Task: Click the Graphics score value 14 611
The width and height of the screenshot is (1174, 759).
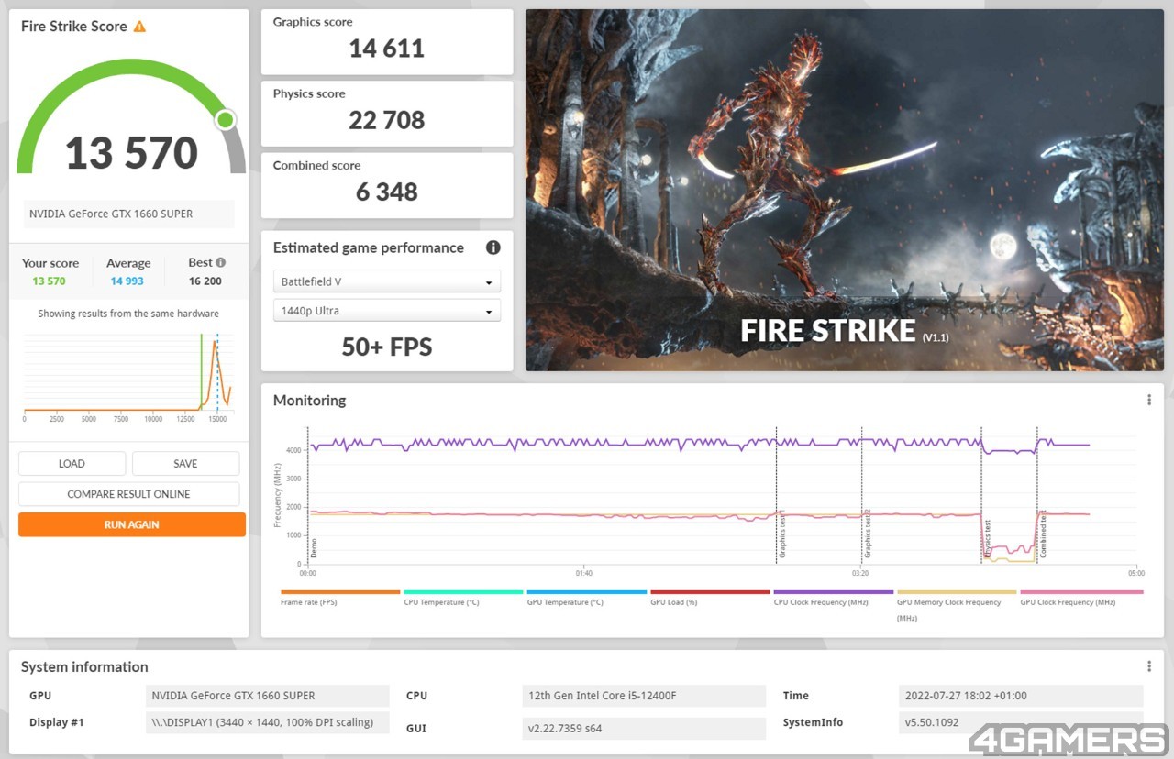Action: coord(386,49)
